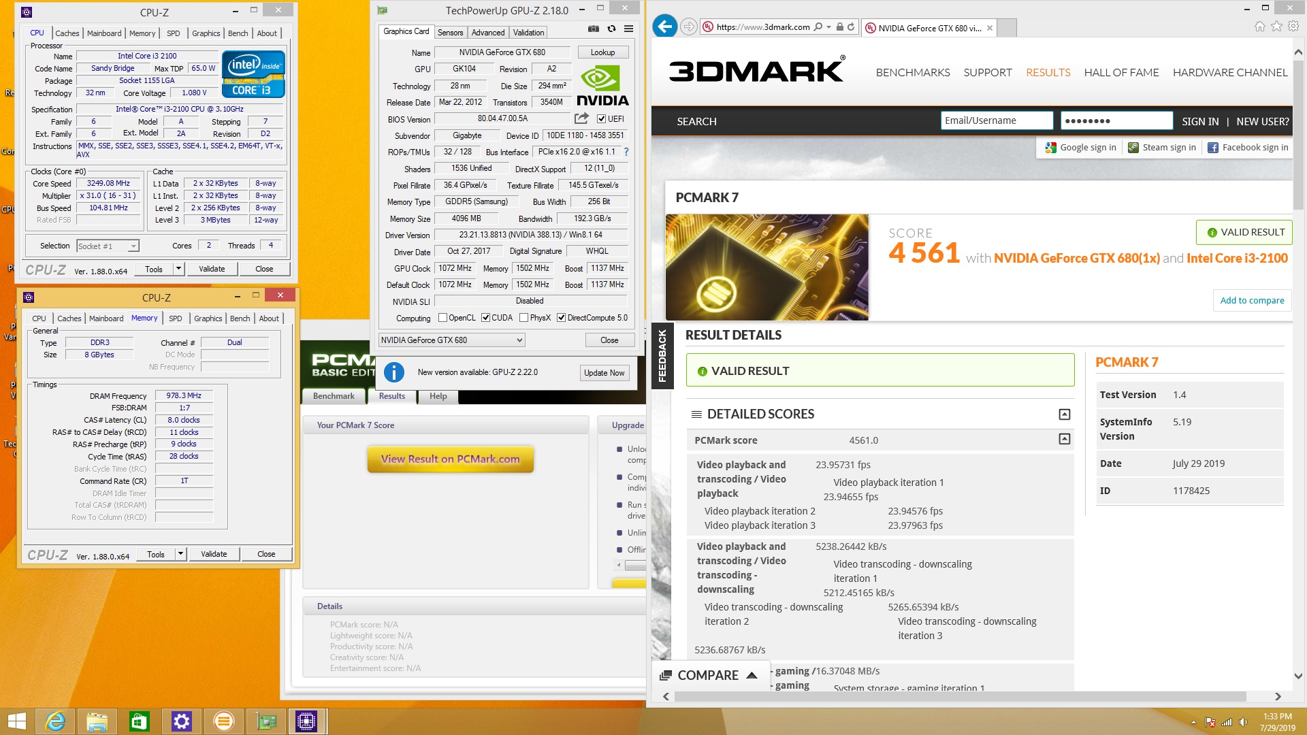Open Benchmark tab in PCMark window

click(334, 396)
